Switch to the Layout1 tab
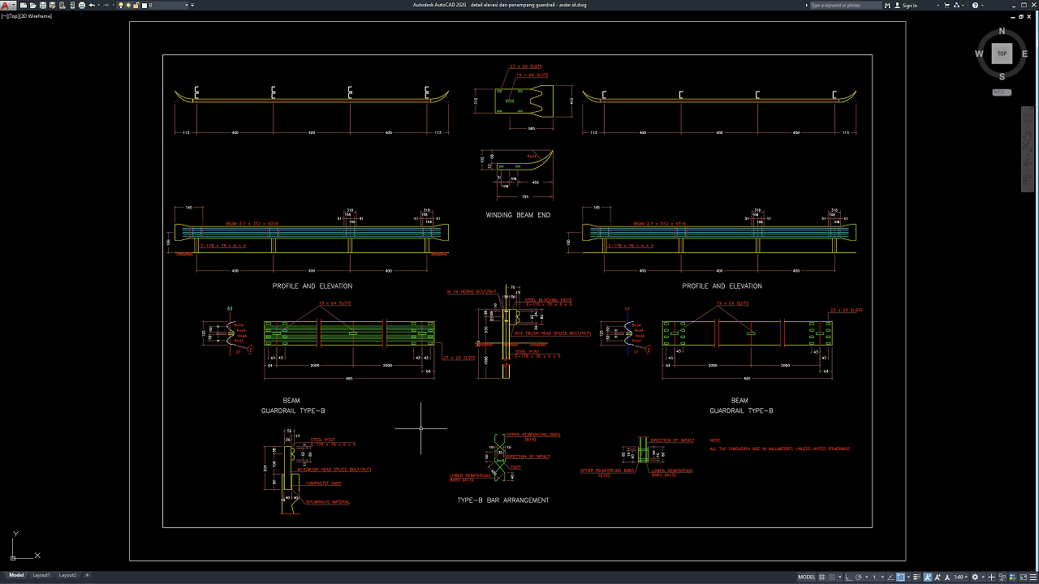The image size is (1039, 584). tap(41, 575)
